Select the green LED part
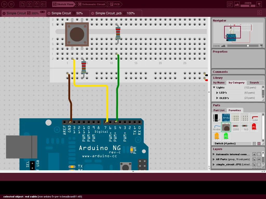Image resolution: width=266 pixels, height=199 pixels. pos(226,136)
